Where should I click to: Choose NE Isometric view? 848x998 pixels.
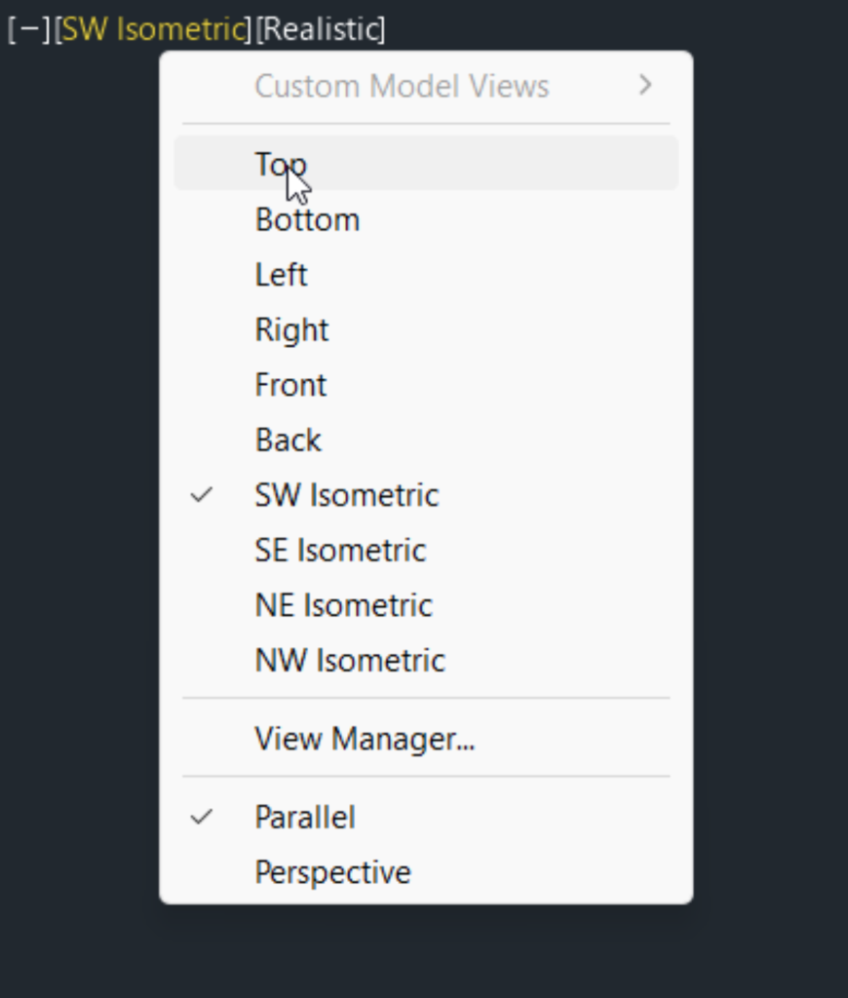tap(343, 605)
